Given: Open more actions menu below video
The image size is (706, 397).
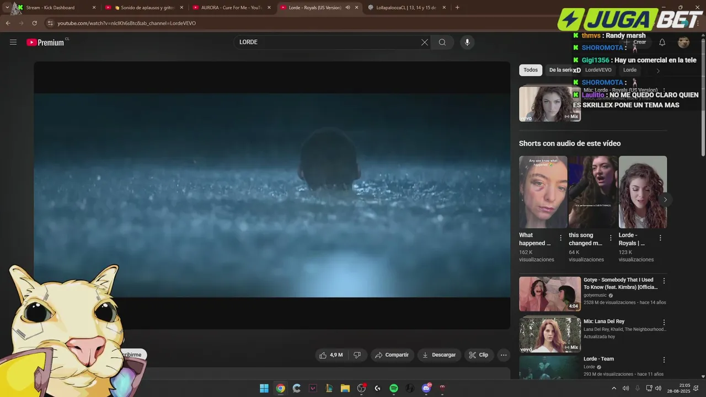Looking at the screenshot, I should tap(504, 355).
